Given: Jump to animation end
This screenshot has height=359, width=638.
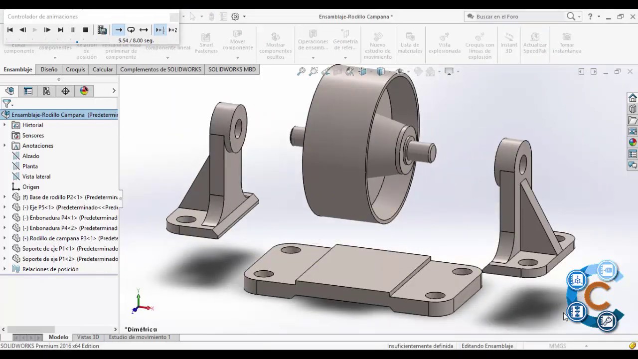Looking at the screenshot, I should 60,30.
